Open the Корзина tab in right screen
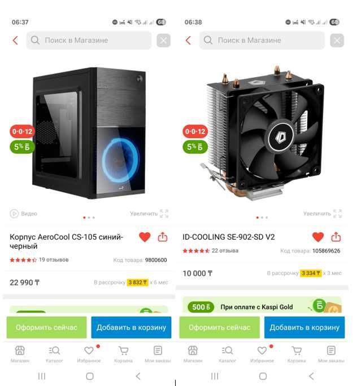Image resolution: width=357 pixels, height=386 pixels. pos(297,354)
